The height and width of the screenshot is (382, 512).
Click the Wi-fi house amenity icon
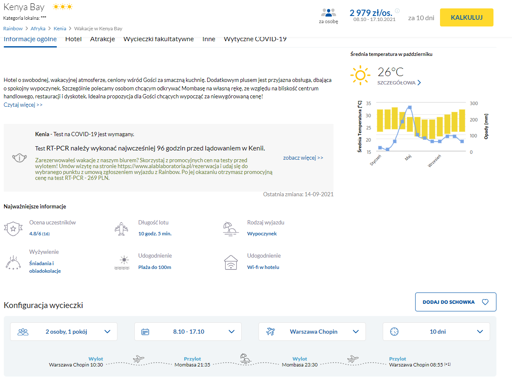(230, 262)
